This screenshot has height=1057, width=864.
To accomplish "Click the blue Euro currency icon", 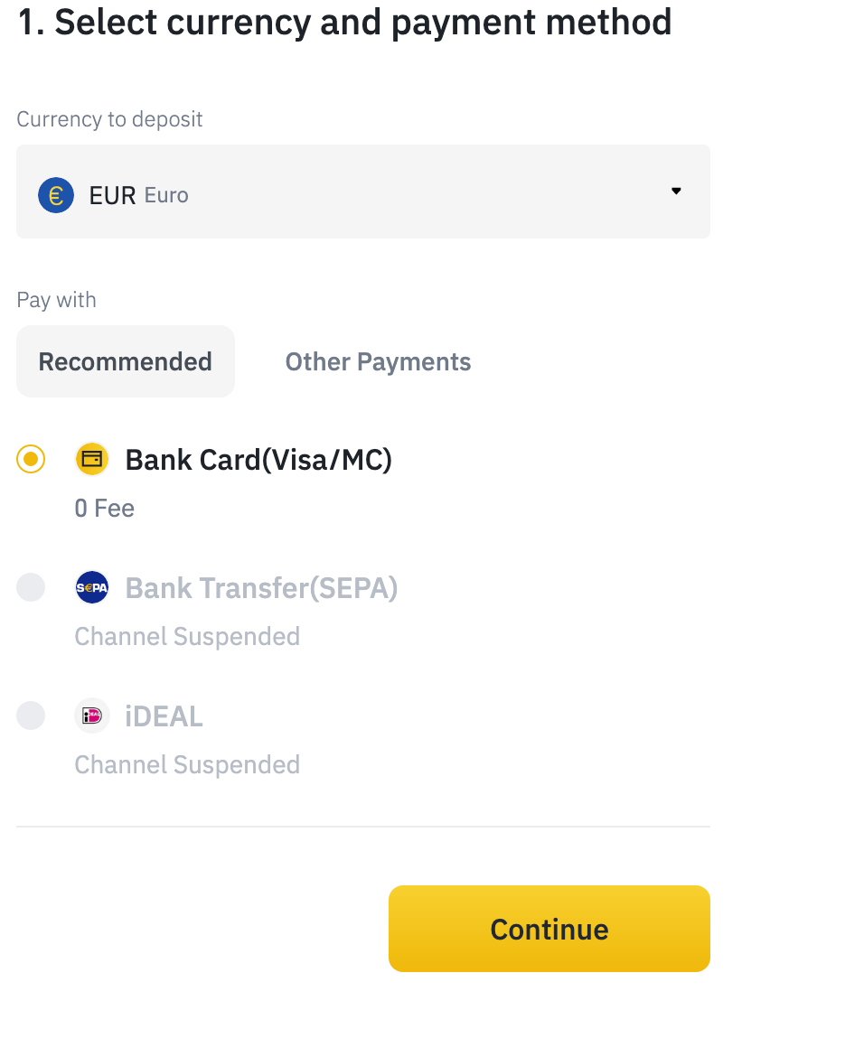I will (x=56, y=195).
